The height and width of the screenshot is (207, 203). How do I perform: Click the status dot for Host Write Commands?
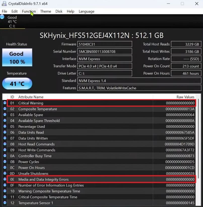[x=5, y=150]
